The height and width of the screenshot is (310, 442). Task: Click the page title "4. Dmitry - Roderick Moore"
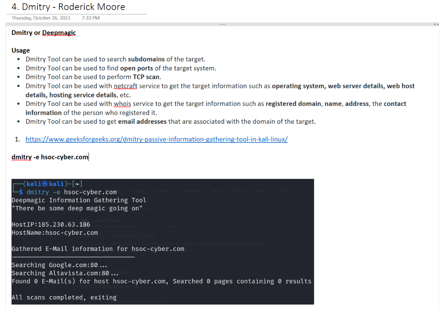pos(68,7)
